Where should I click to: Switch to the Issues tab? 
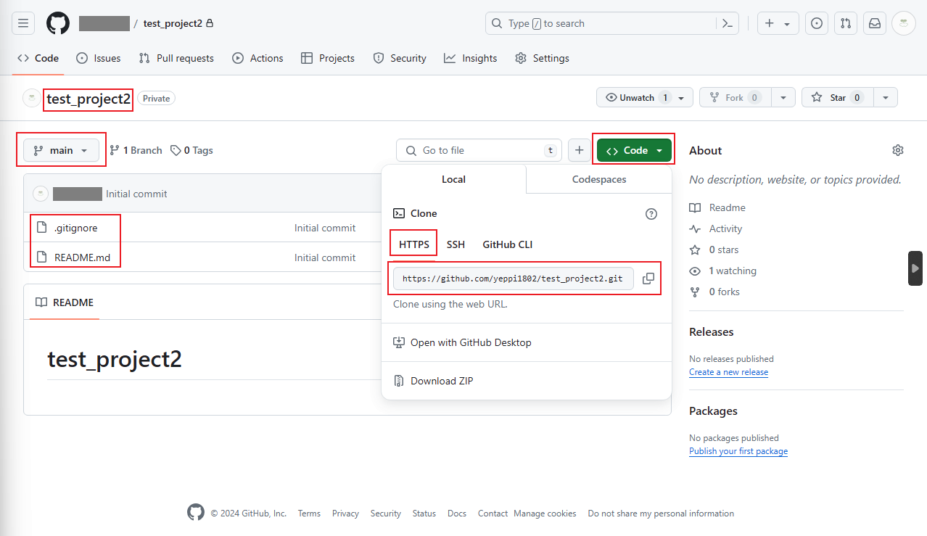pos(99,58)
